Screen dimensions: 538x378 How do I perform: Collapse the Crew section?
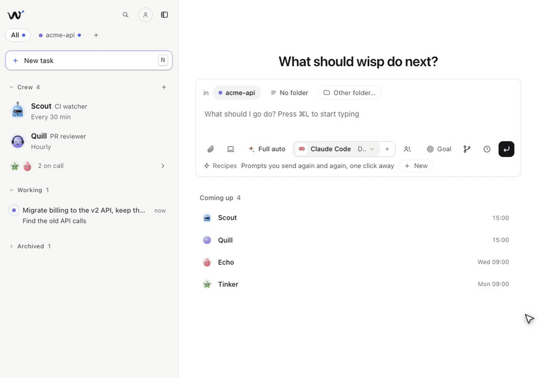(x=12, y=87)
